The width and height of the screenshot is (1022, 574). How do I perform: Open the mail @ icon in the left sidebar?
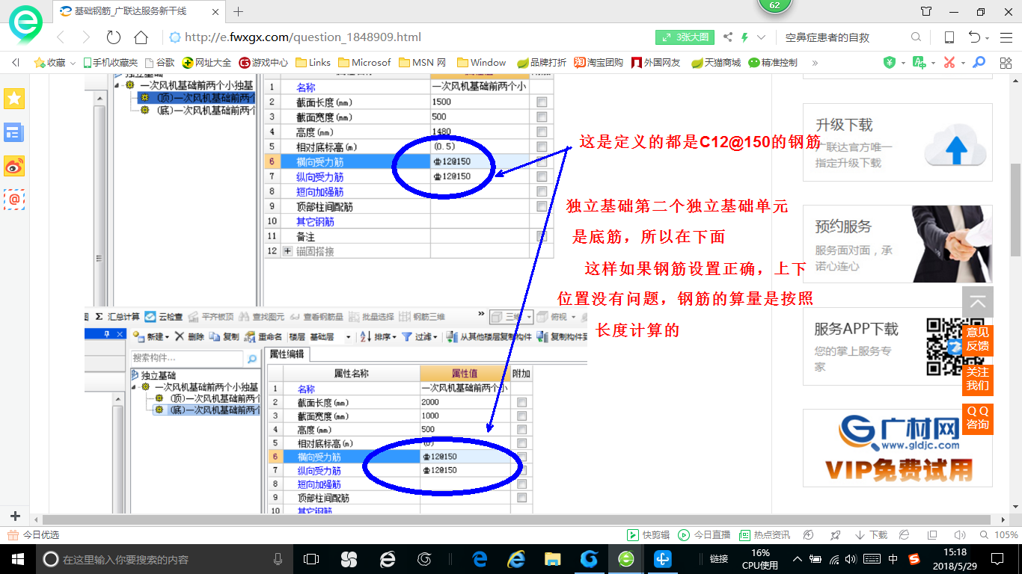pos(14,200)
